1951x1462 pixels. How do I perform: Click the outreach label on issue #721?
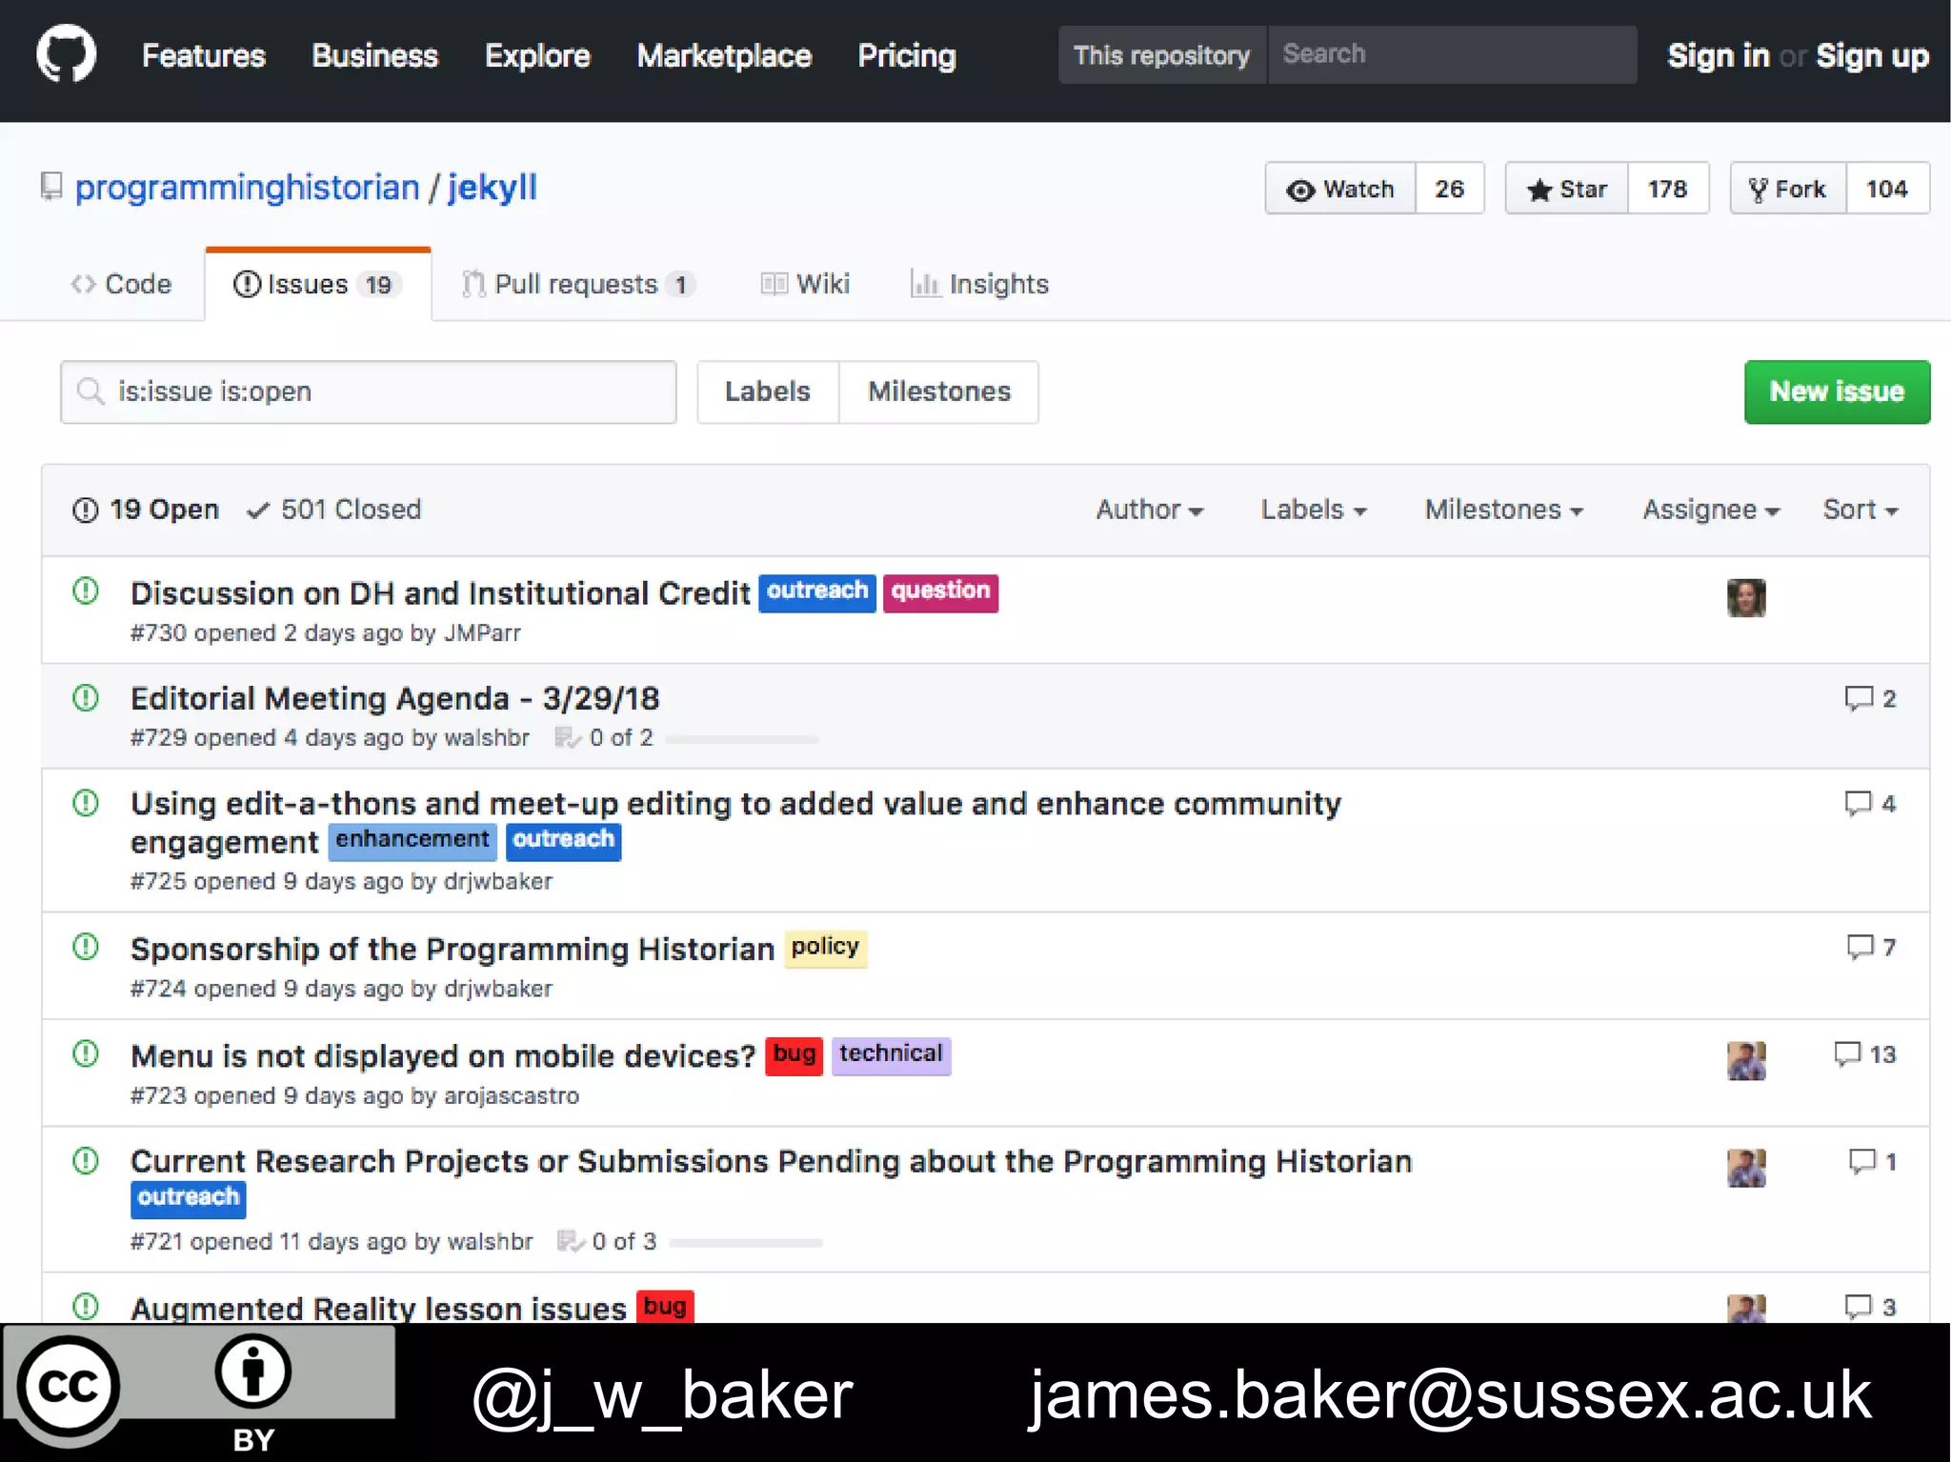tap(188, 1199)
